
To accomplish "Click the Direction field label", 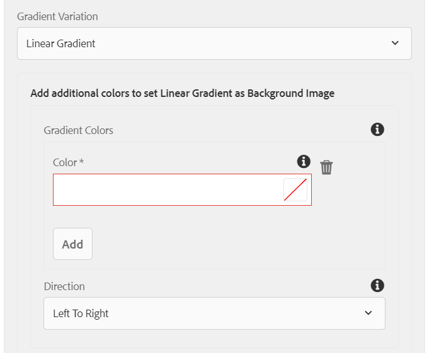I will 64,286.
